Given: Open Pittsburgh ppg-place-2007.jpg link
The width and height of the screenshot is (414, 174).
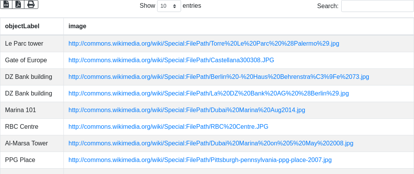Looking at the screenshot, I should 200,160.
